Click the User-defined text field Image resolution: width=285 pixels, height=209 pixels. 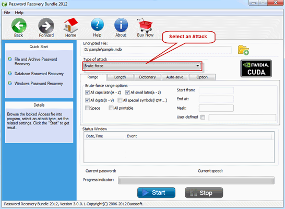coord(242,118)
